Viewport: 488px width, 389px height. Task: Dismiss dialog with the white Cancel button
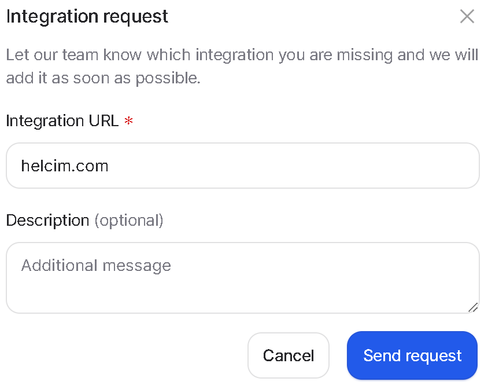[x=289, y=355]
